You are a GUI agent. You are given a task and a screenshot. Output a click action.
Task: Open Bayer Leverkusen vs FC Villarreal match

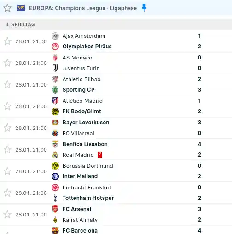pyautogui.click(x=116, y=128)
